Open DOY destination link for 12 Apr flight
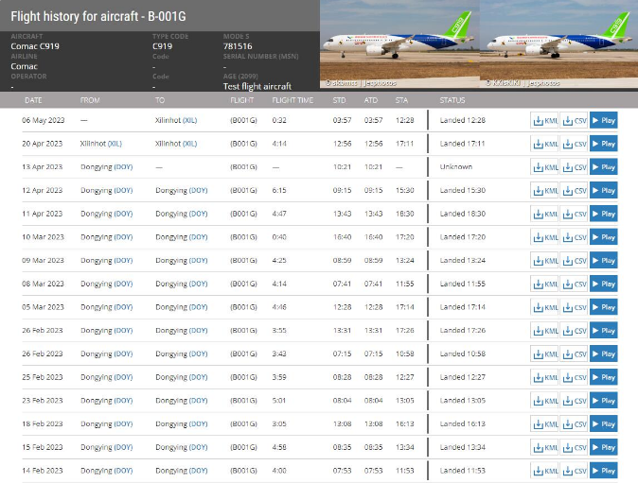The height and width of the screenshot is (483, 638). coord(198,190)
